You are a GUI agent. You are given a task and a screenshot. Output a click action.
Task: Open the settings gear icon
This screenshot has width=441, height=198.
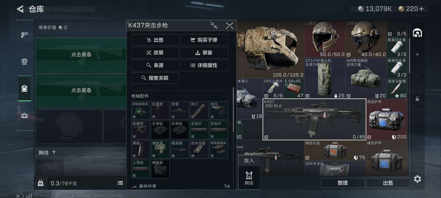tap(417, 179)
